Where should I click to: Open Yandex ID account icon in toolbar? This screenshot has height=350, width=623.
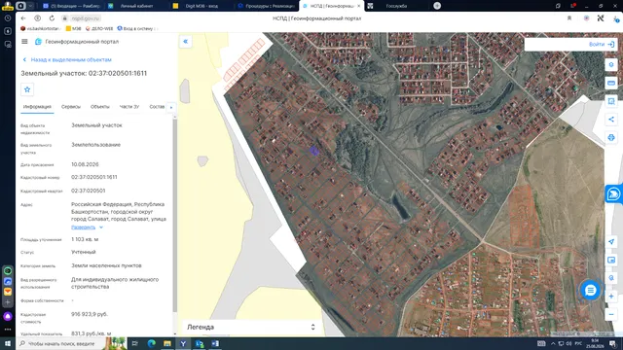click(x=37, y=18)
